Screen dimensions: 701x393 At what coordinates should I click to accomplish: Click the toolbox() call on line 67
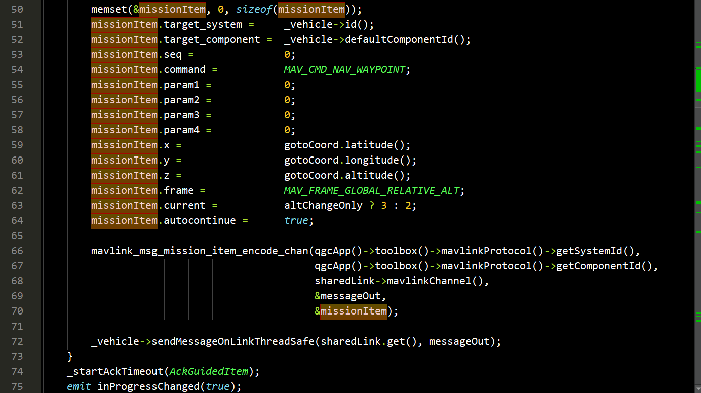402,266
